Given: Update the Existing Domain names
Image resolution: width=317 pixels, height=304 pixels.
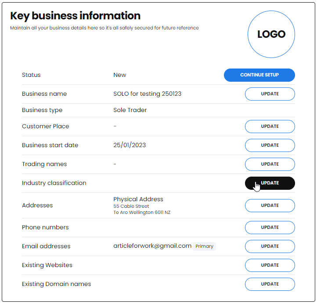Looking at the screenshot, I should (x=270, y=284).
